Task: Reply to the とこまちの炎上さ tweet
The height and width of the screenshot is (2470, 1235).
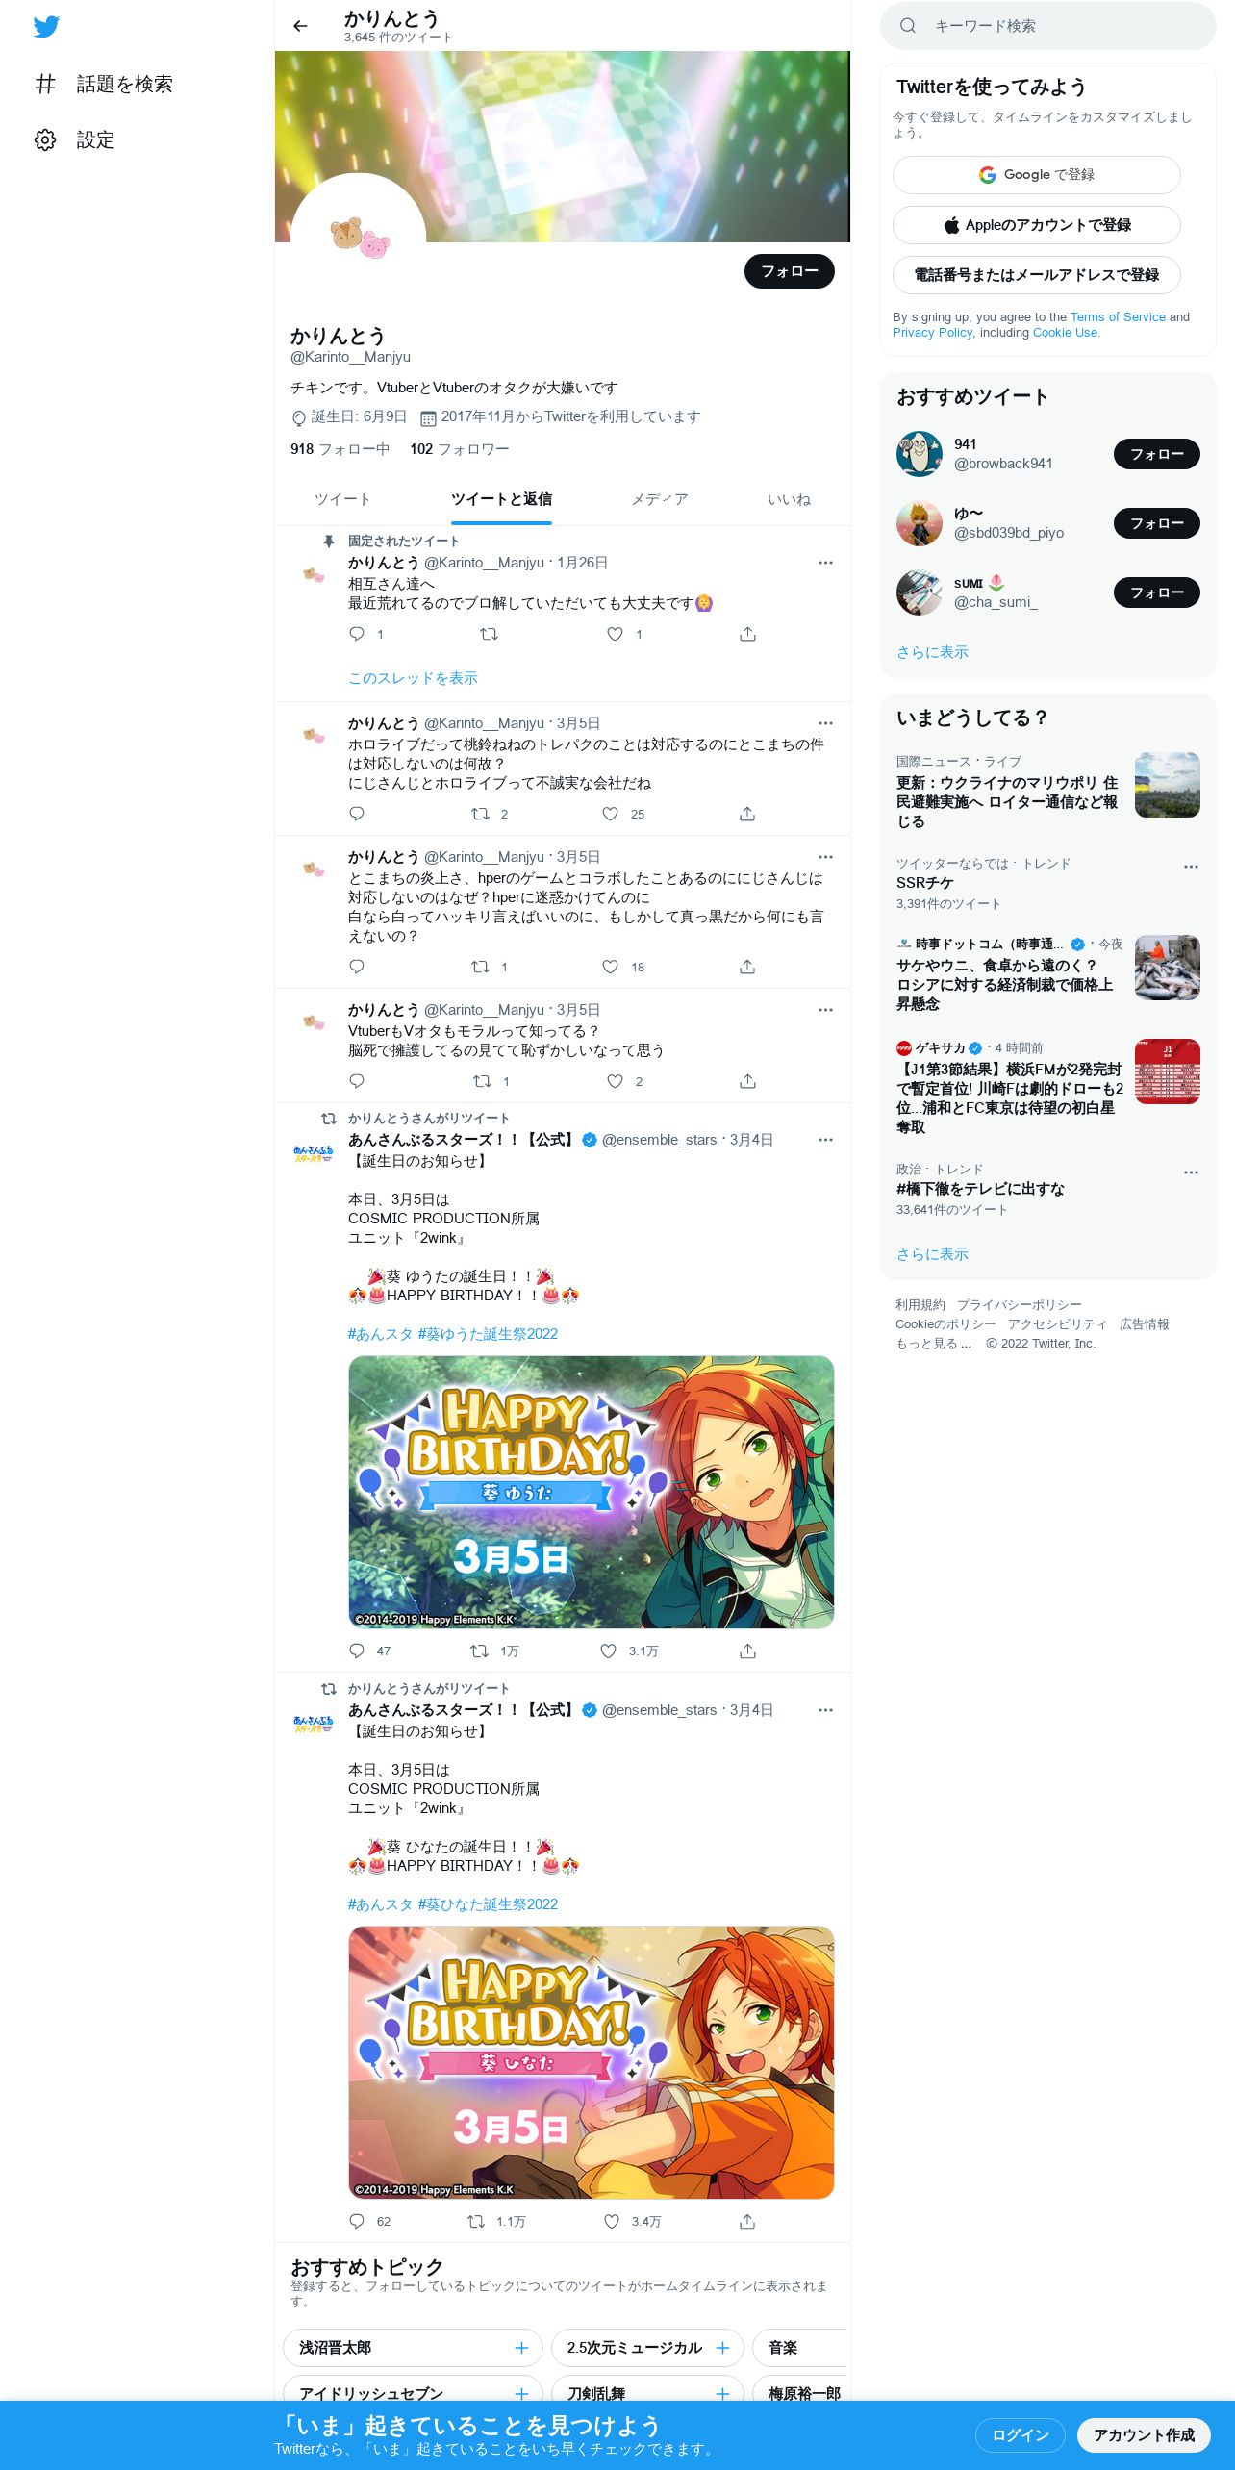Action: point(357,967)
